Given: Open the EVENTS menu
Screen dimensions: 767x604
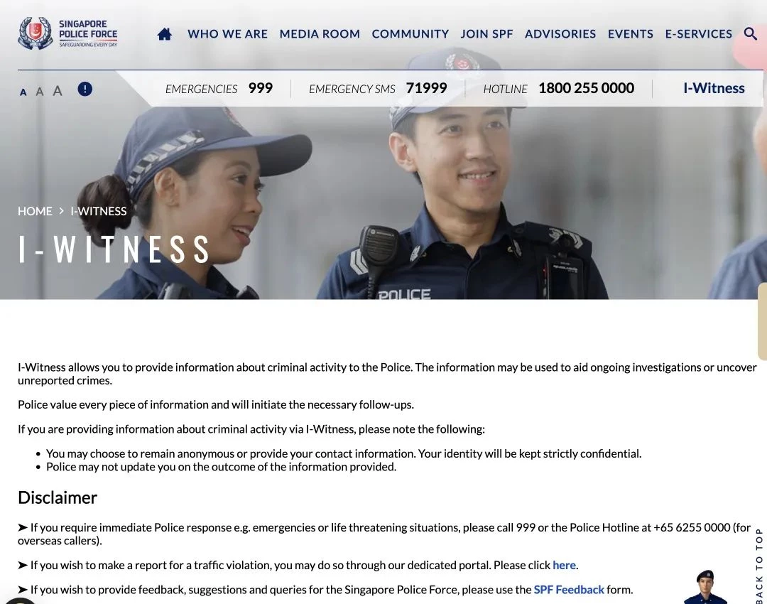Looking at the screenshot, I should 630,34.
